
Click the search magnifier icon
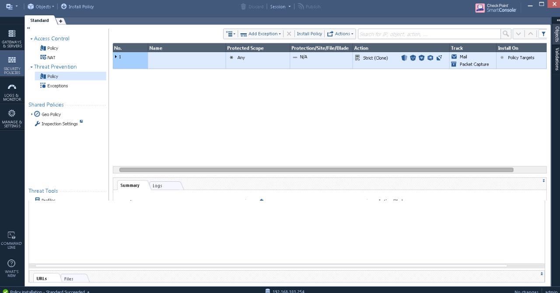[506, 34]
